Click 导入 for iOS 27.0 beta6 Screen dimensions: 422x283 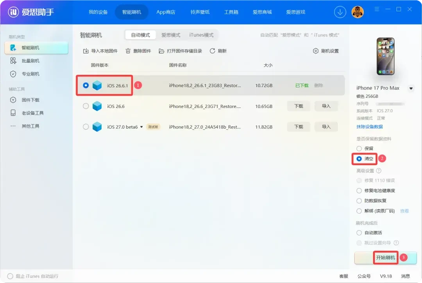(x=326, y=127)
